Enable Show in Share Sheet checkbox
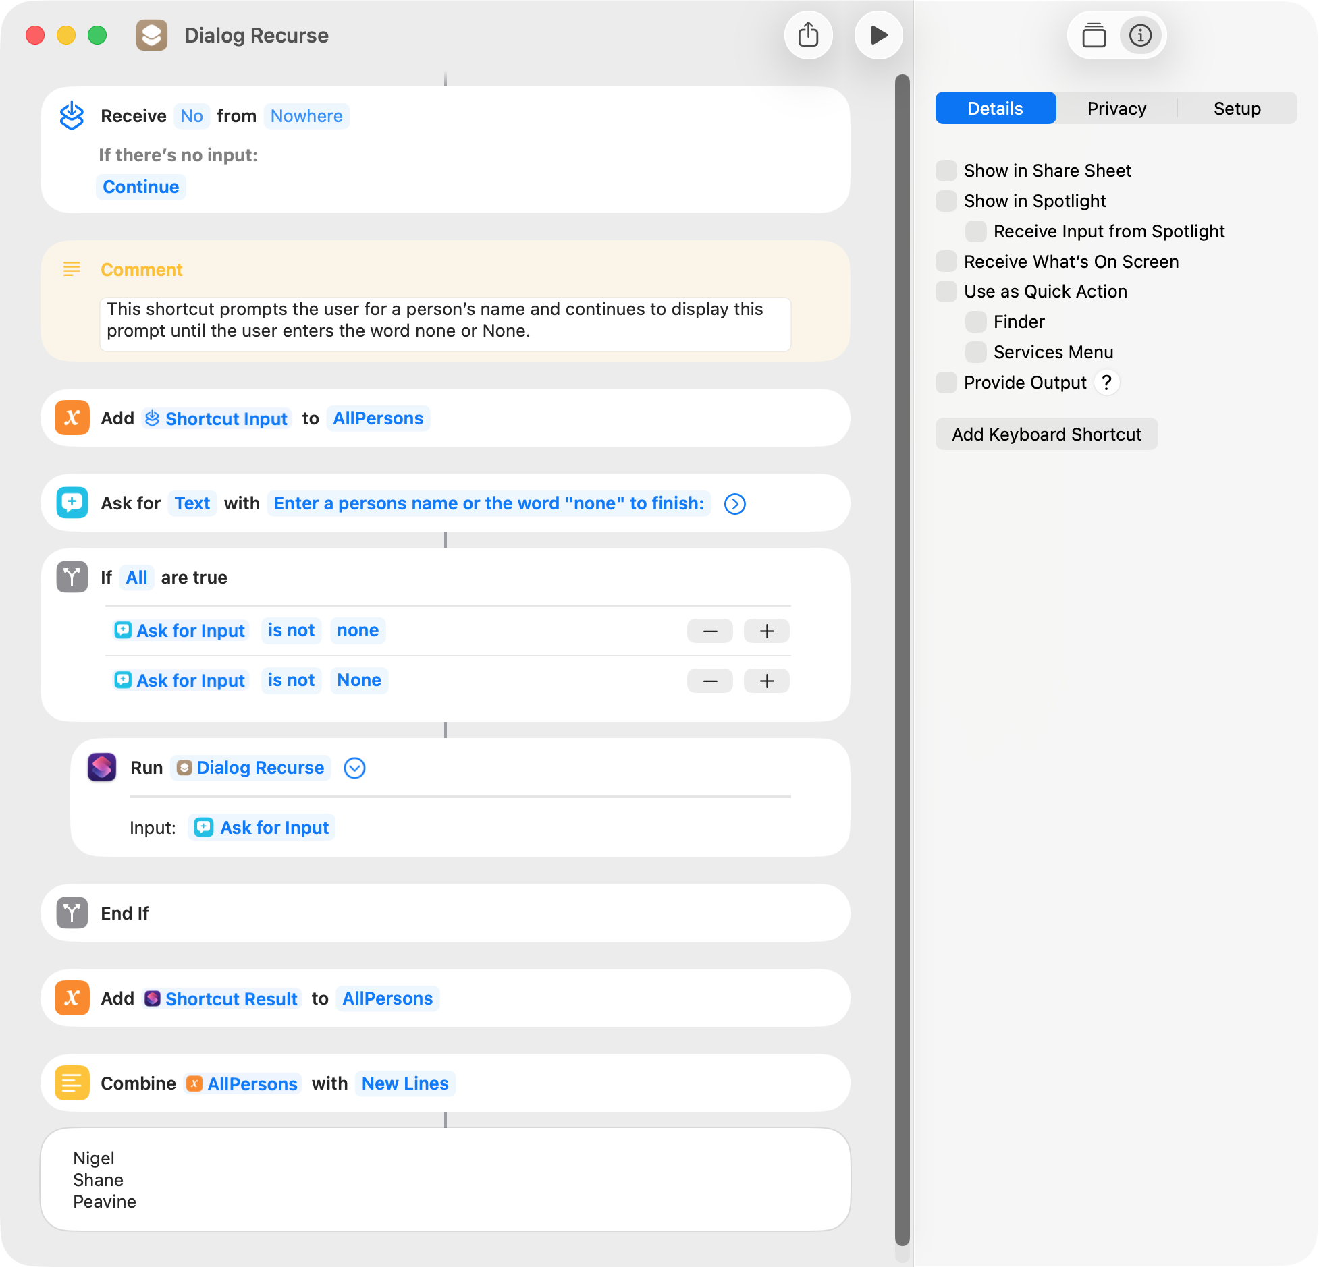Image resolution: width=1319 pixels, height=1267 pixels. click(946, 171)
